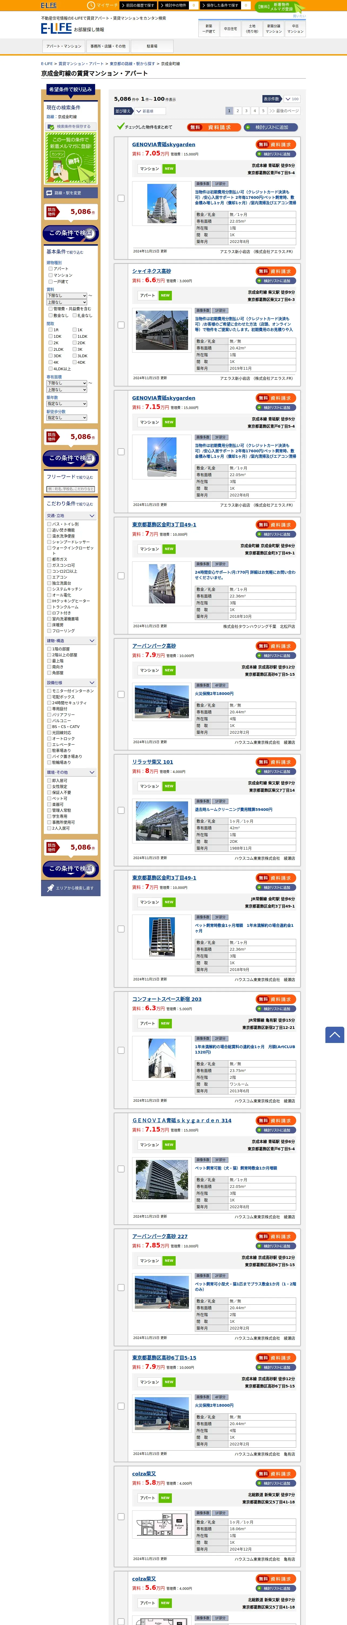Open the アーバンパーク高砂 227 listing title

coord(159,1236)
